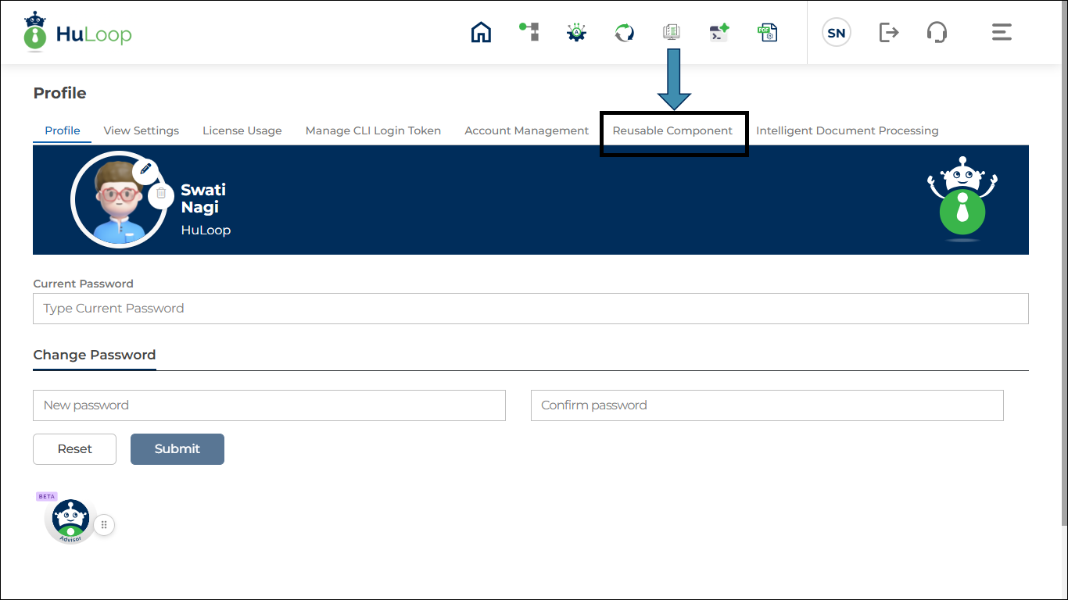Select the License Usage tab
The image size is (1068, 600).
(x=242, y=130)
